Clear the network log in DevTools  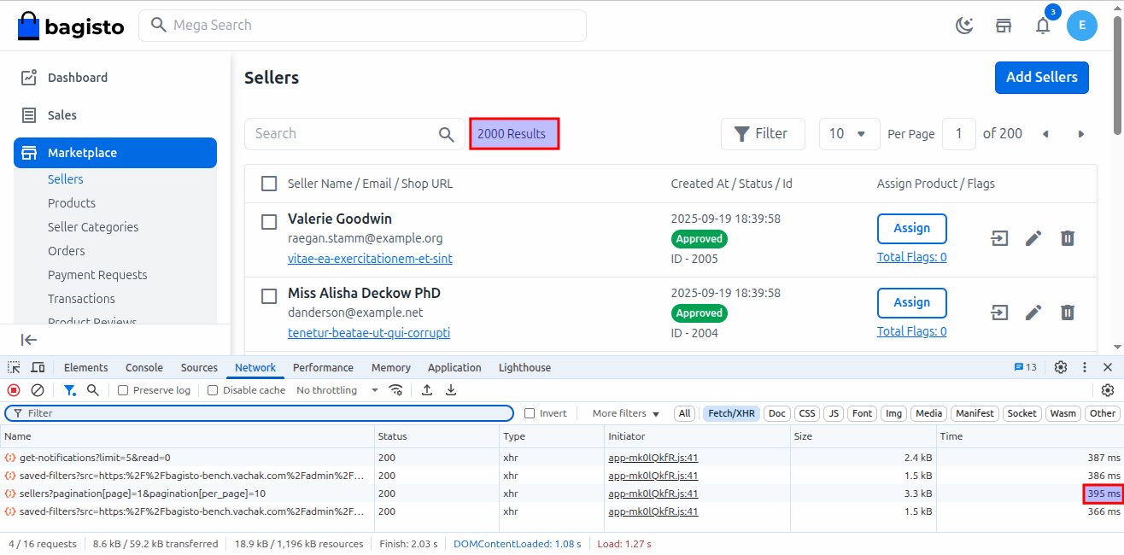click(38, 390)
